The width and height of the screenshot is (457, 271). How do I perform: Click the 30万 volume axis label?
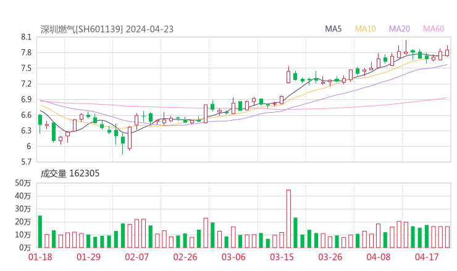click(x=23, y=209)
